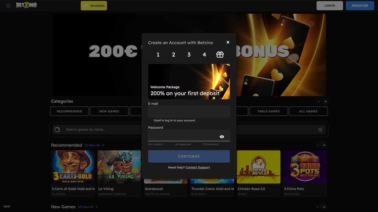Go to next Recommended games with right arrow

(324, 145)
